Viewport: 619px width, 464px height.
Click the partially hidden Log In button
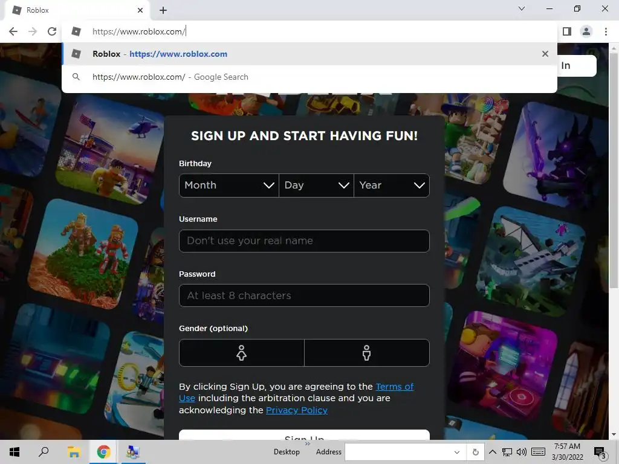click(577, 65)
